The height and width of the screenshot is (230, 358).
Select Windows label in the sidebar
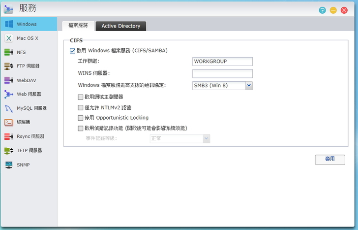point(27,24)
